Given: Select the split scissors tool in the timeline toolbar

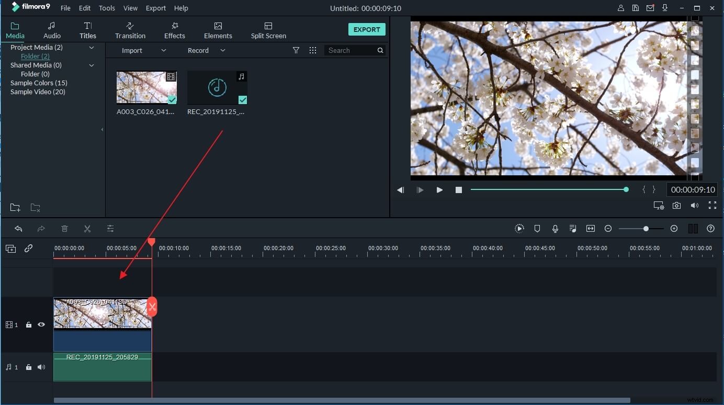Looking at the screenshot, I should click(87, 228).
